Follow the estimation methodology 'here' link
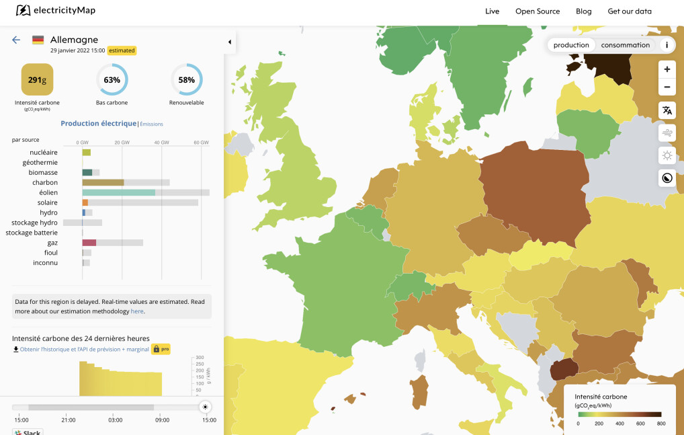684x435 pixels. pyautogui.click(x=137, y=311)
